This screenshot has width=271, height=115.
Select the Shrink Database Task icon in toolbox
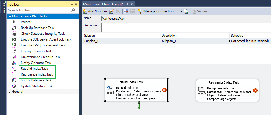(x=15, y=80)
